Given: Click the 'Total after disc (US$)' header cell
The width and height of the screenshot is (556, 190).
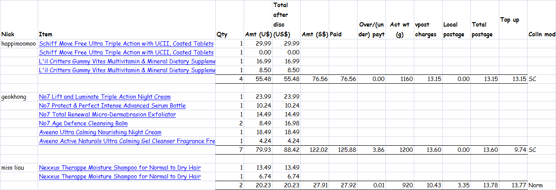Looking at the screenshot, I should [286, 20].
